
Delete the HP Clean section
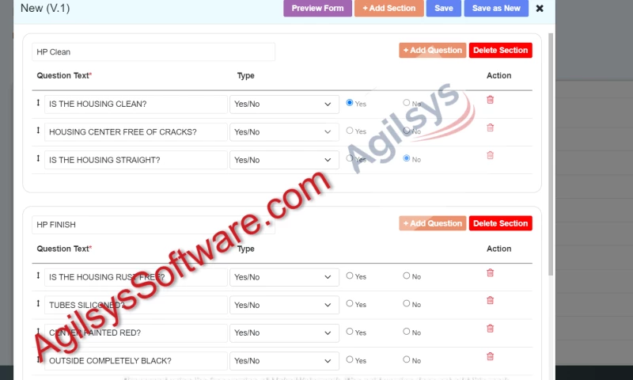(501, 50)
